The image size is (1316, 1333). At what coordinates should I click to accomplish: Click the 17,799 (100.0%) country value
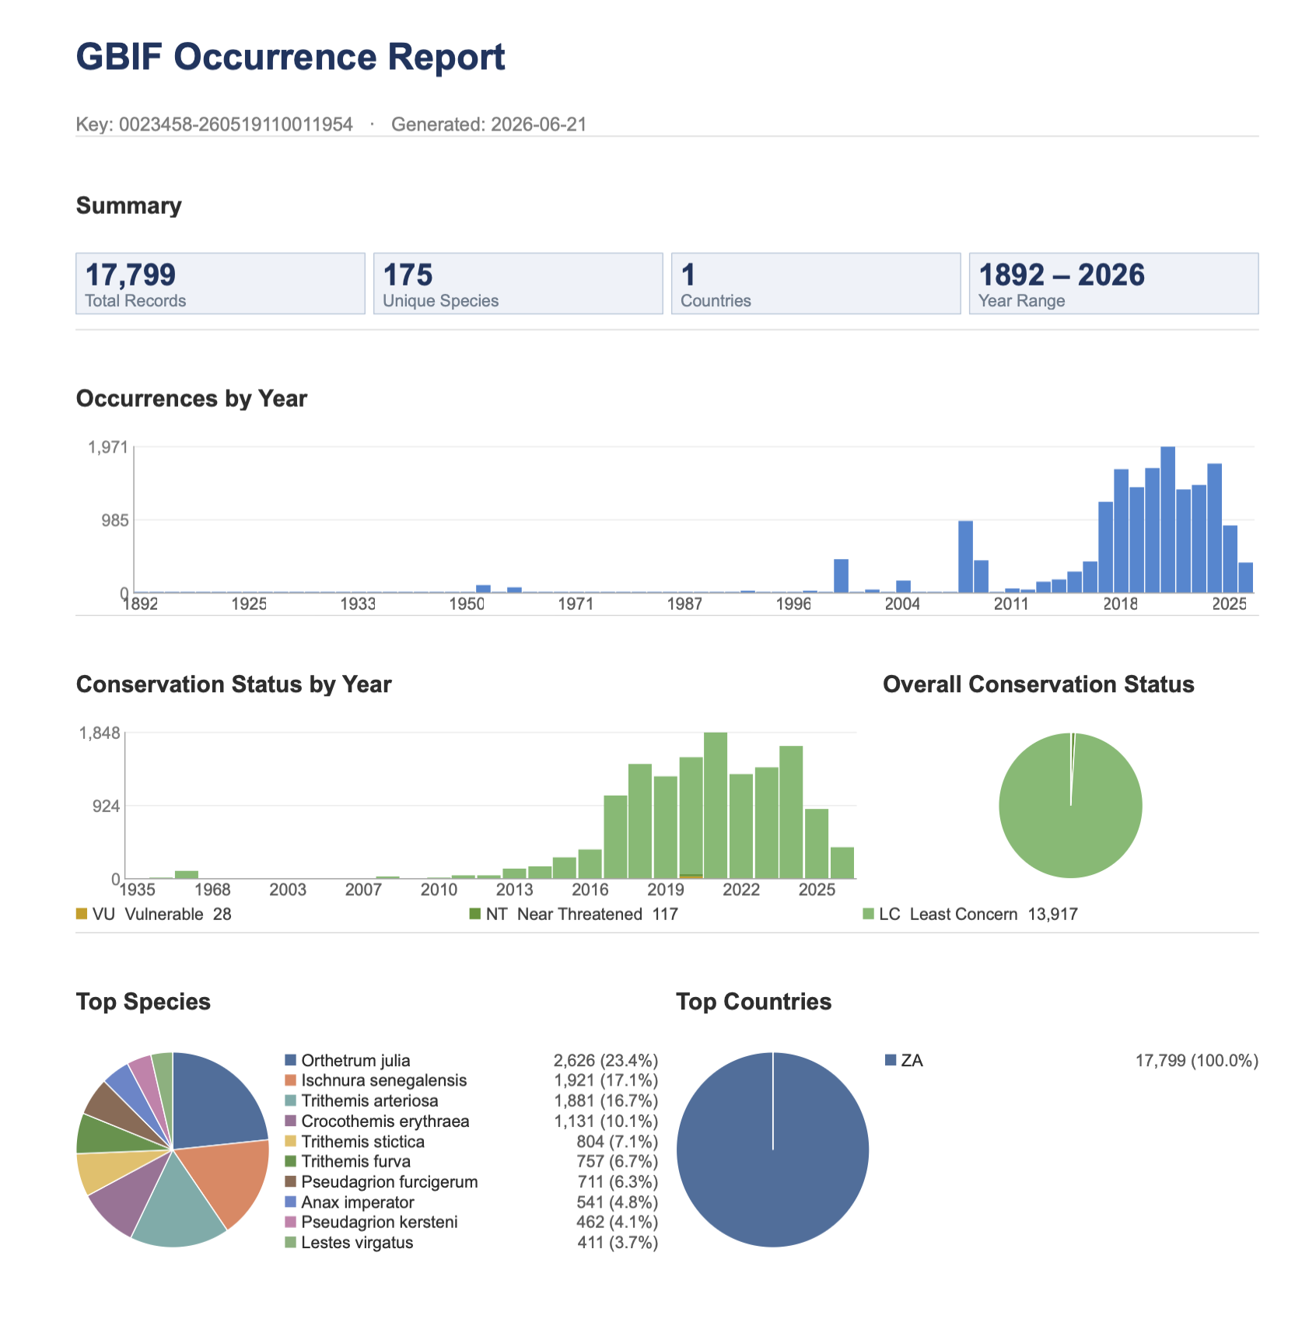point(1197,1061)
